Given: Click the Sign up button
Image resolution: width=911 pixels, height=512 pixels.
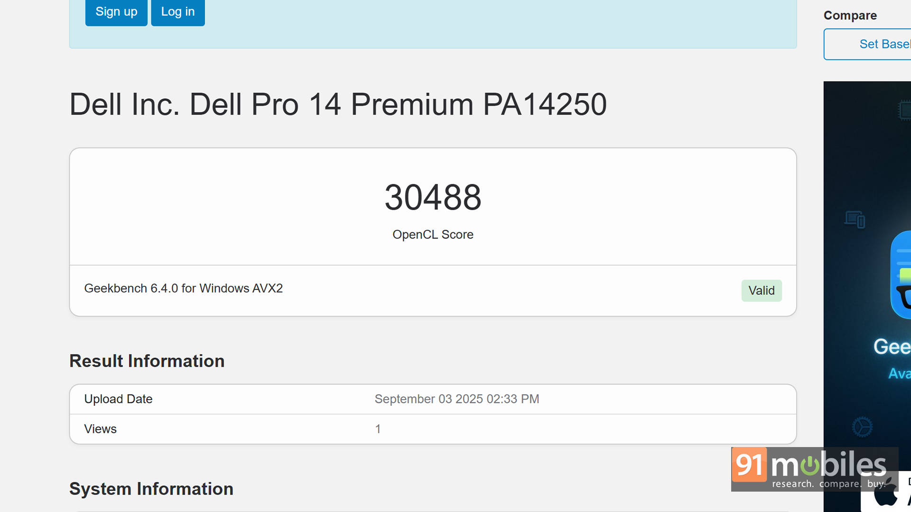Looking at the screenshot, I should 116,12.
